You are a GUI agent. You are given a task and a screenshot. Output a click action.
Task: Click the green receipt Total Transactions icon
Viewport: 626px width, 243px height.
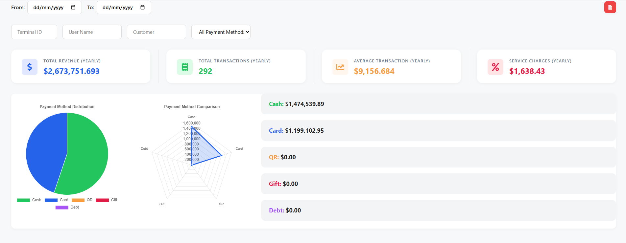[185, 67]
